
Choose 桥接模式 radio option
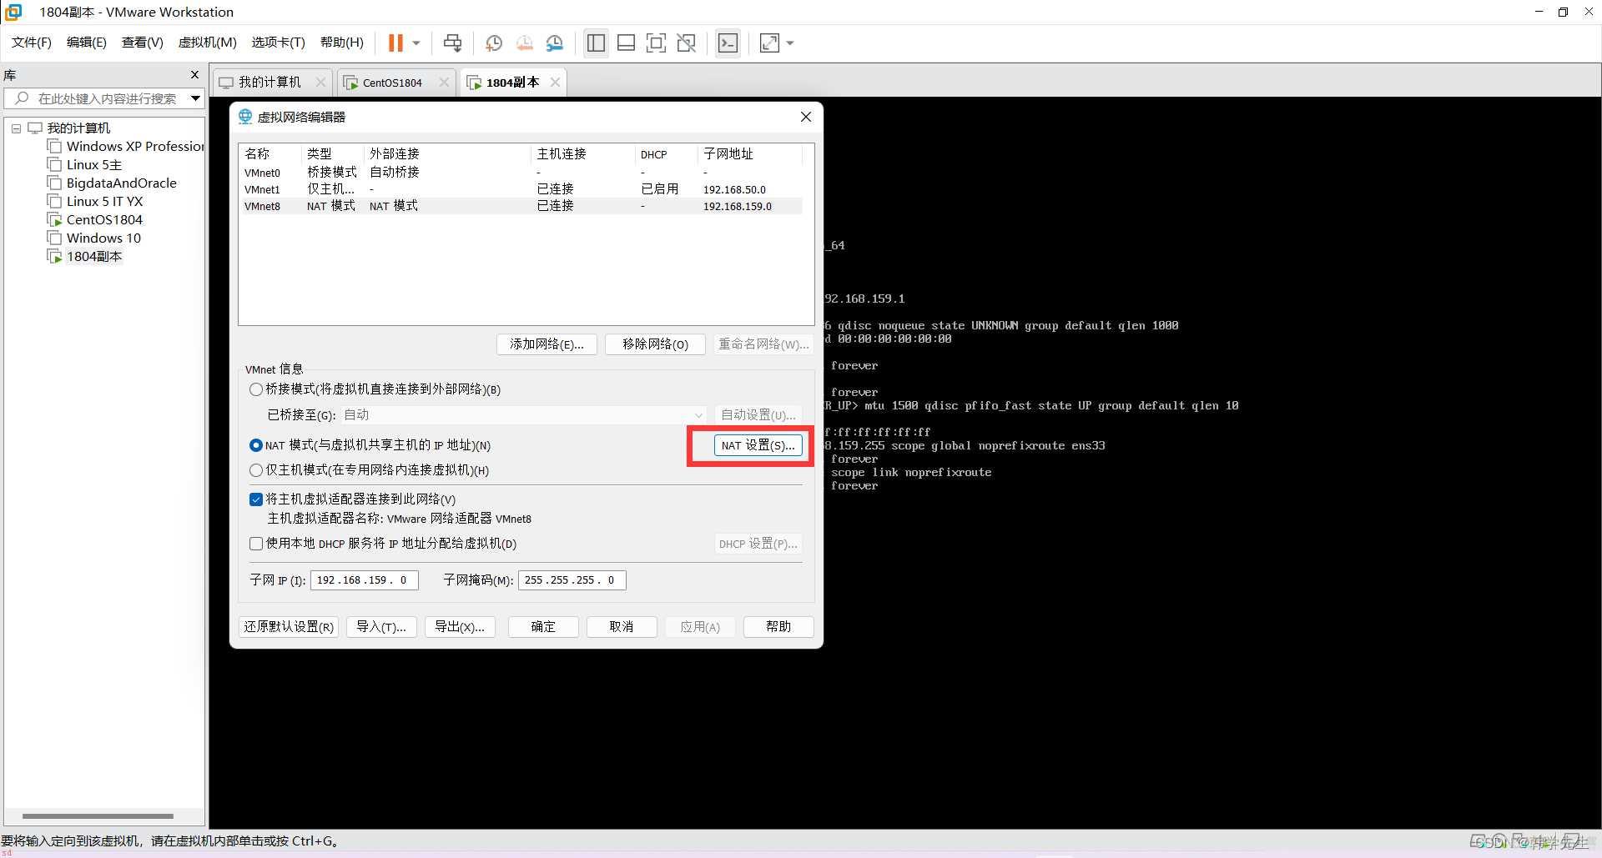[x=256, y=389]
